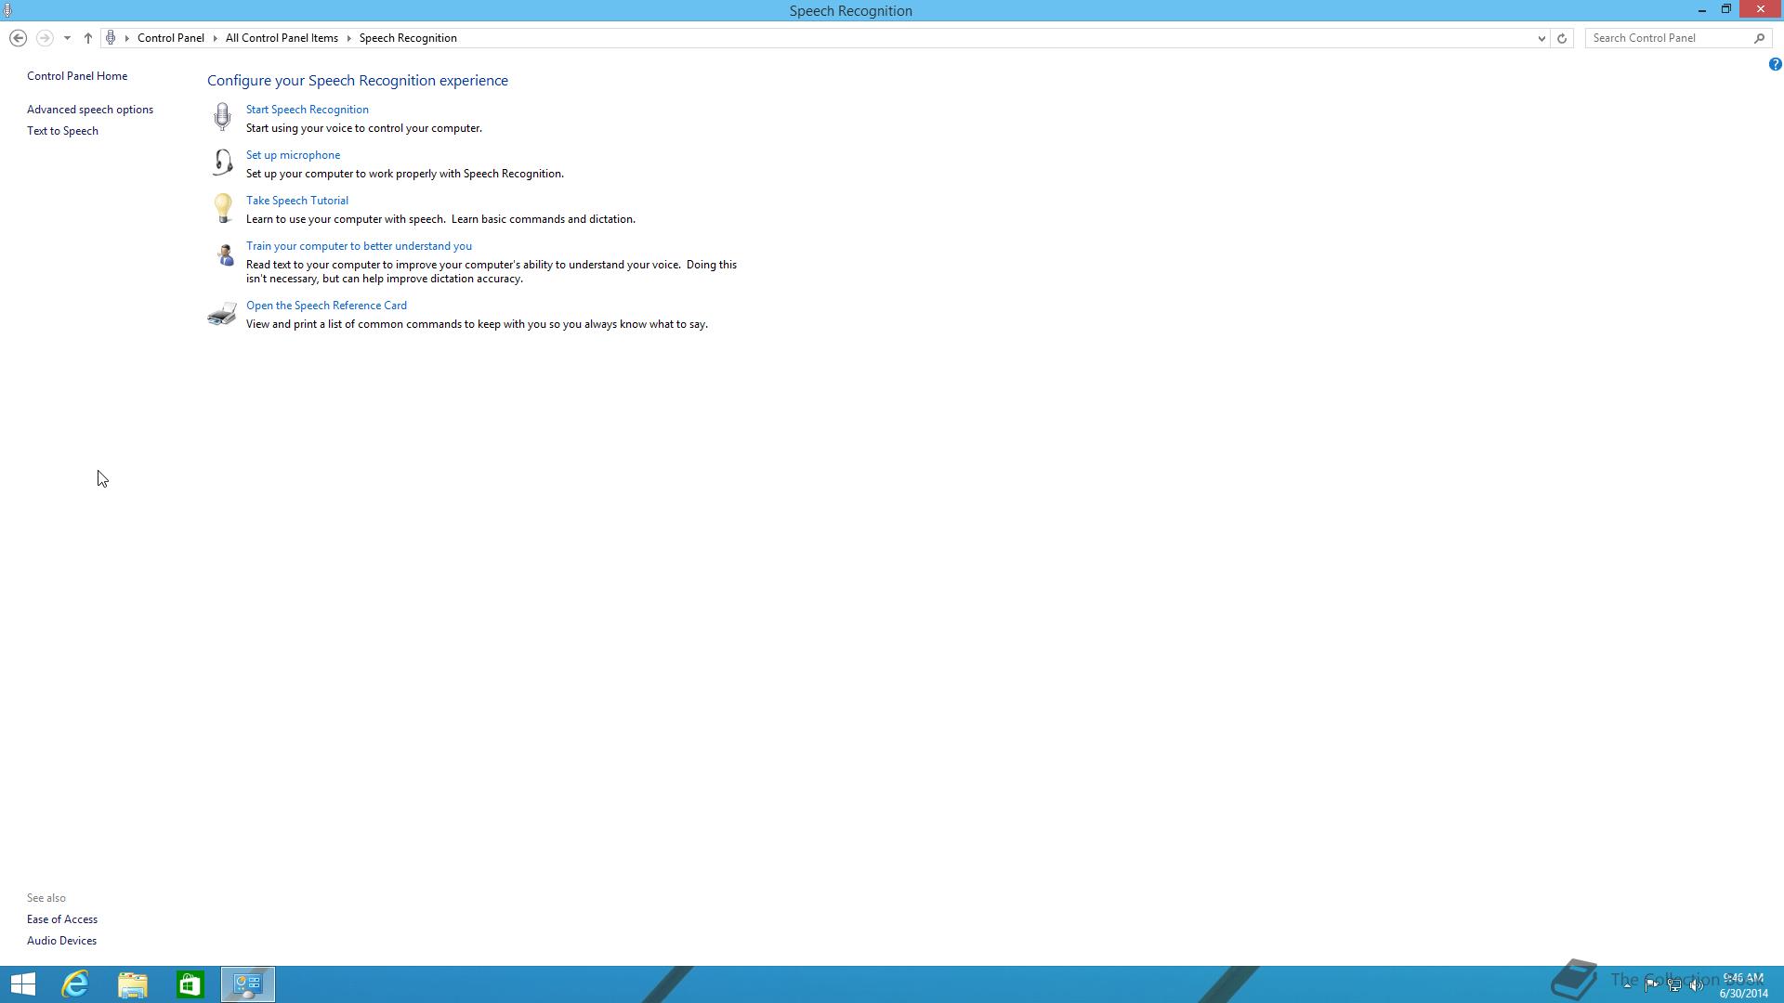This screenshot has width=1784, height=1003.
Task: Open Internet Explorer from the taskbar
Action: [75, 983]
